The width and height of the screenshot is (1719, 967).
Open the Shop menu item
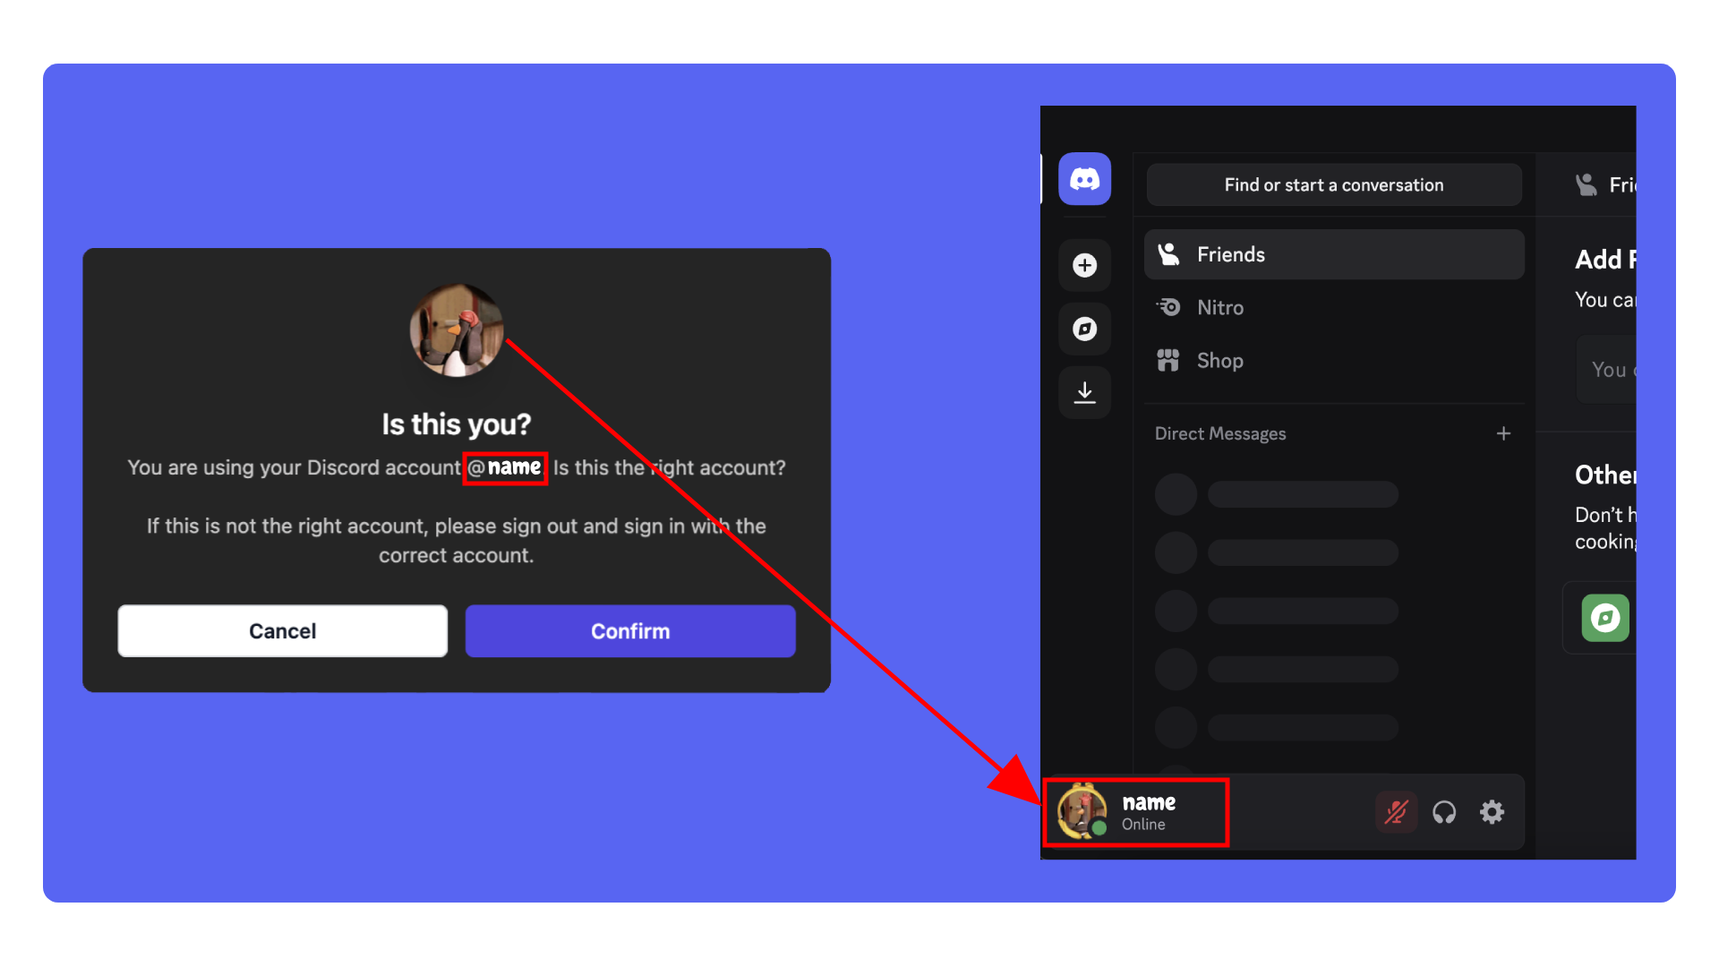[1334, 360]
